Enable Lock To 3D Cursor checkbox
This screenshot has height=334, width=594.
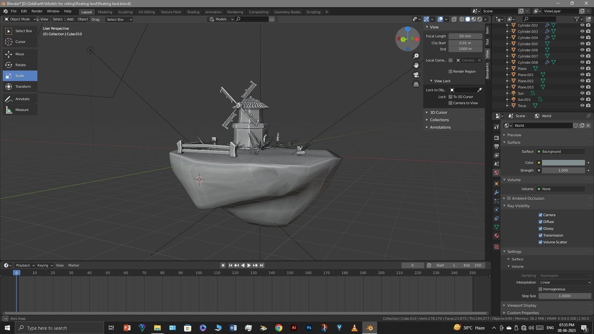click(x=450, y=97)
